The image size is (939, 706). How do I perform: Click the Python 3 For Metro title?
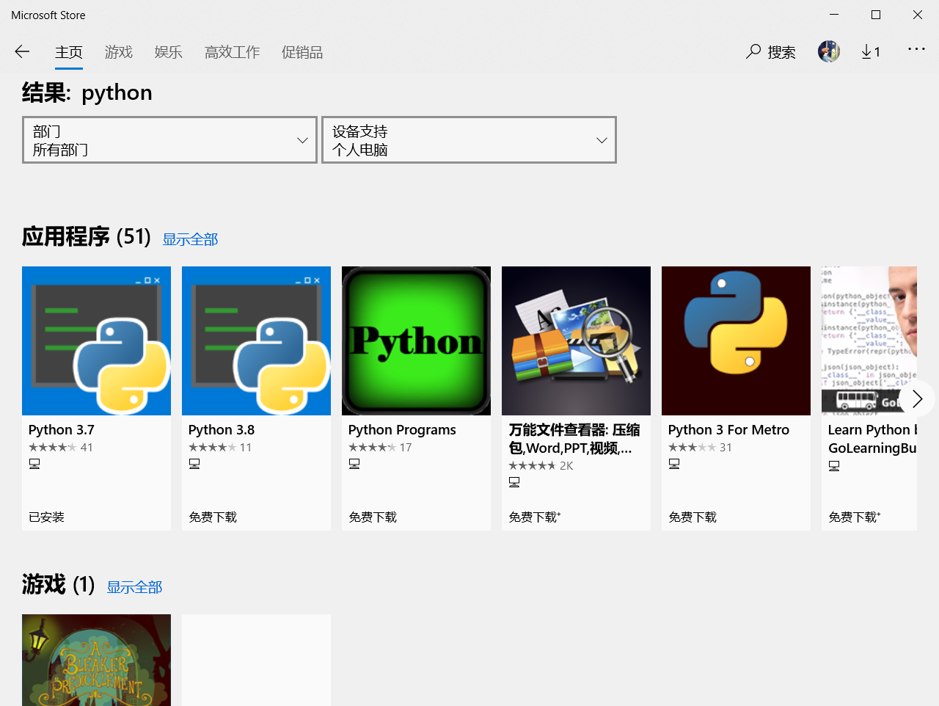click(728, 430)
